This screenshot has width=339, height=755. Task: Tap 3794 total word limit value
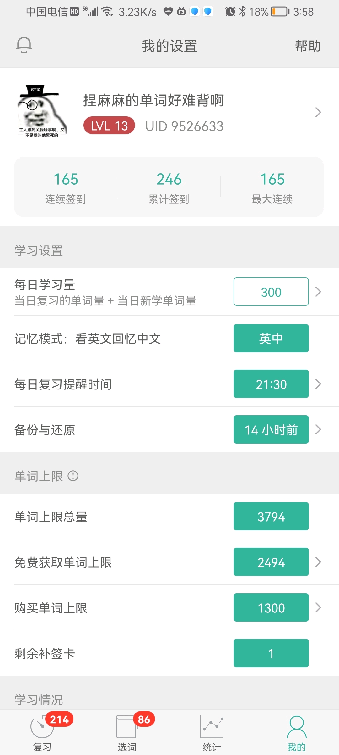[x=271, y=516]
